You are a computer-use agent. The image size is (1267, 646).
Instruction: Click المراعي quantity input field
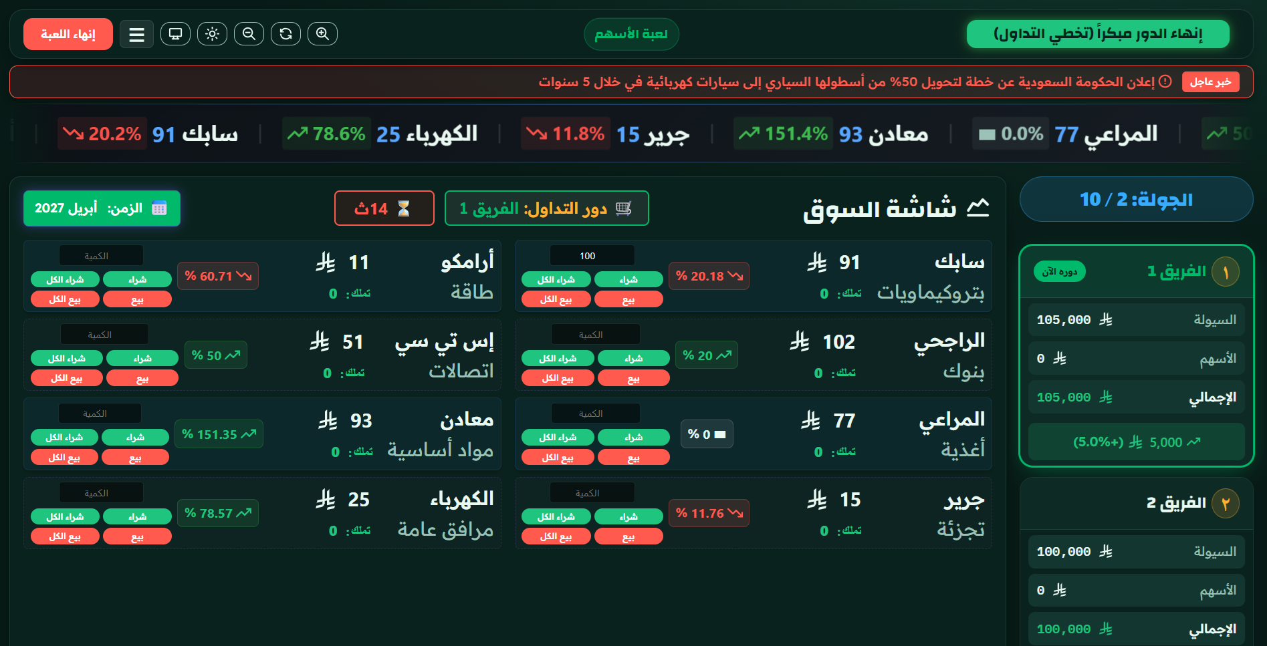(595, 414)
